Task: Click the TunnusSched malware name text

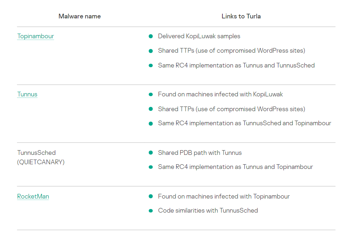Action: (x=36, y=153)
